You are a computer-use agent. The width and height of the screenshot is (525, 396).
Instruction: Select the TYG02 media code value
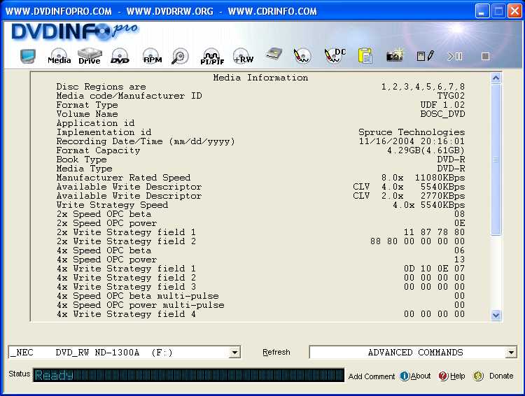(451, 96)
